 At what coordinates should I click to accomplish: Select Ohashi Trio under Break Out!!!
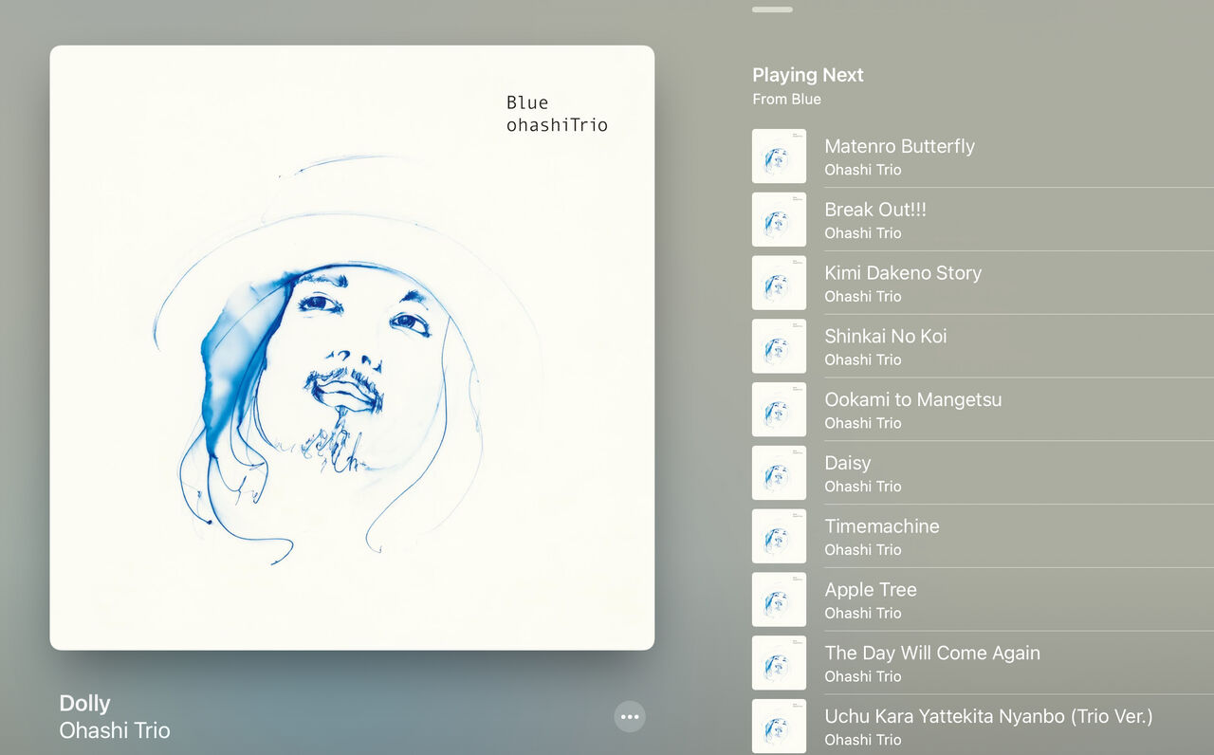863,233
